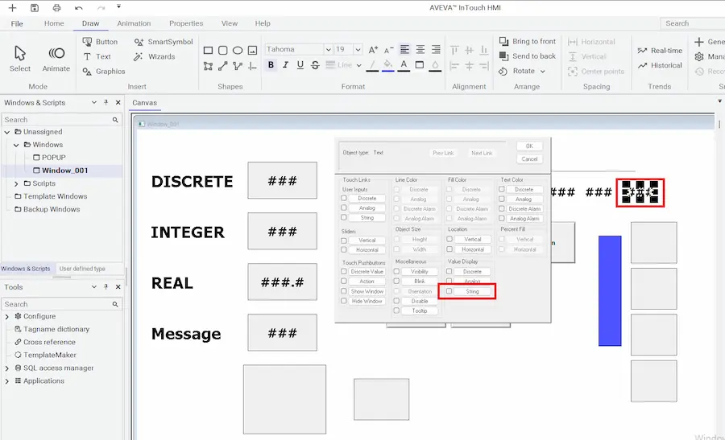
Task: Expand the SQL access manager node
Action: click(x=7, y=368)
